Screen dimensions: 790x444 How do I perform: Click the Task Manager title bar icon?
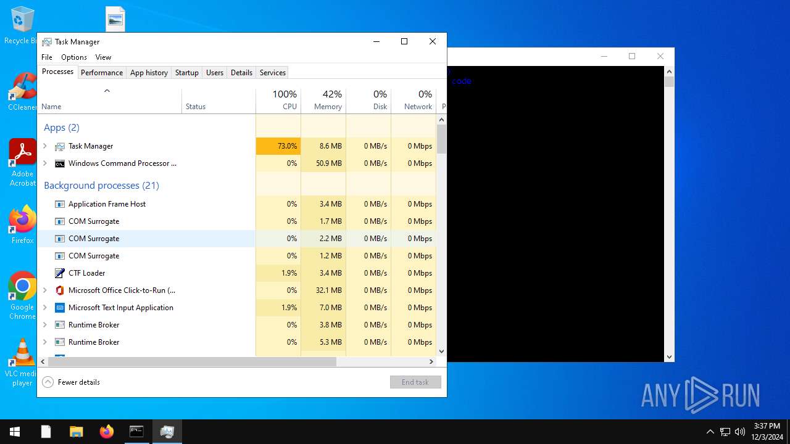[47, 42]
